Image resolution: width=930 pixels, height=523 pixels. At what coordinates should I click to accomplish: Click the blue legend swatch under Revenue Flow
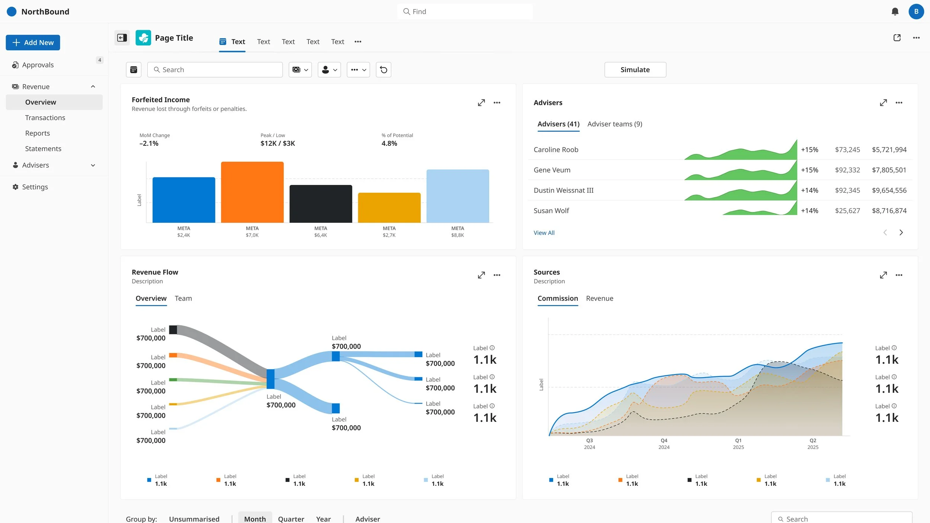[x=149, y=480]
